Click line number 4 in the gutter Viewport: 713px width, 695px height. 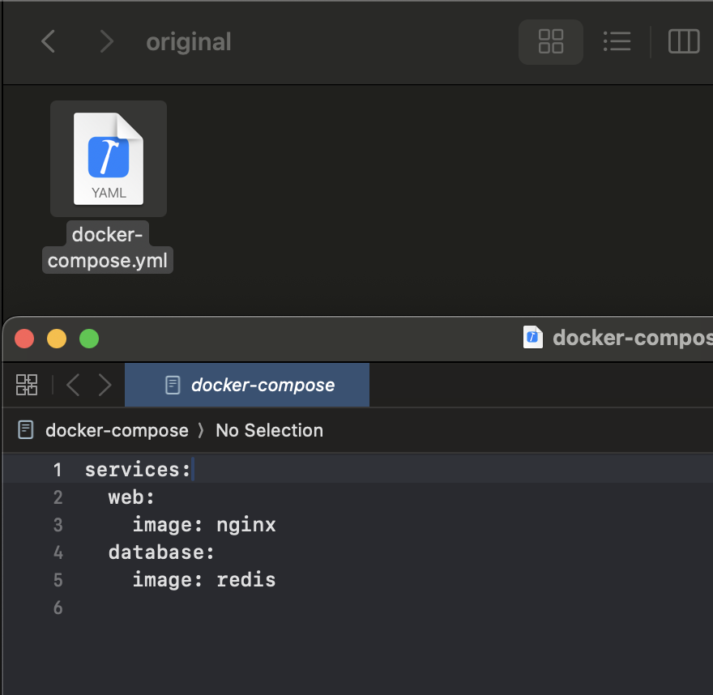tap(58, 552)
